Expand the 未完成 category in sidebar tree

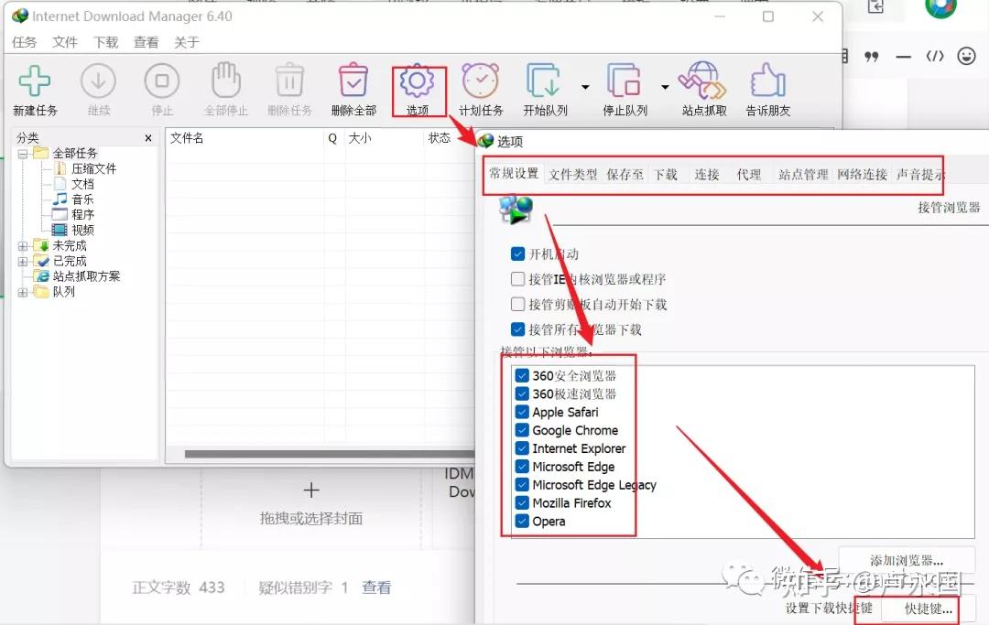pos(23,245)
